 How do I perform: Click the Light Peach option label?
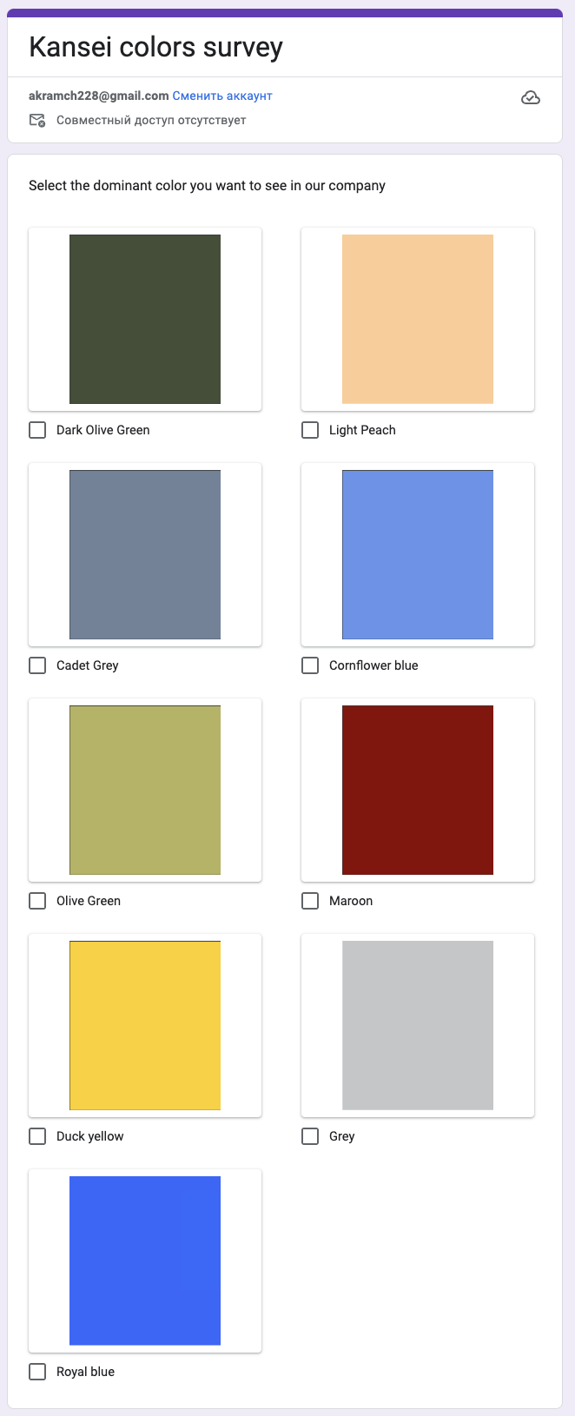tap(362, 430)
